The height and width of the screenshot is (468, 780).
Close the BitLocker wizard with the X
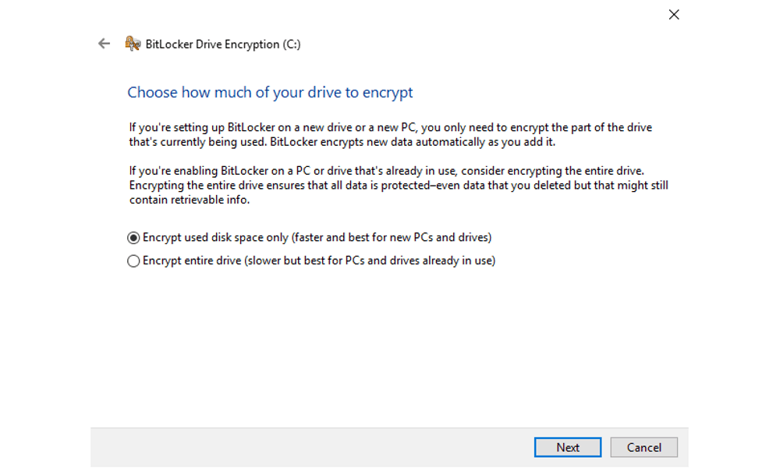point(674,14)
